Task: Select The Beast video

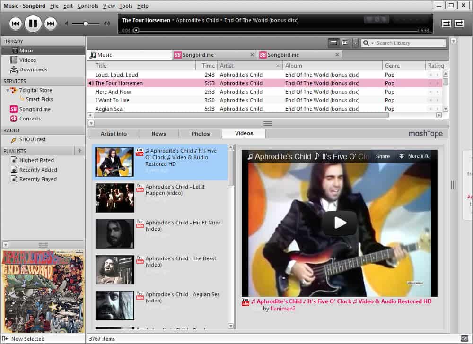Action: click(160, 270)
